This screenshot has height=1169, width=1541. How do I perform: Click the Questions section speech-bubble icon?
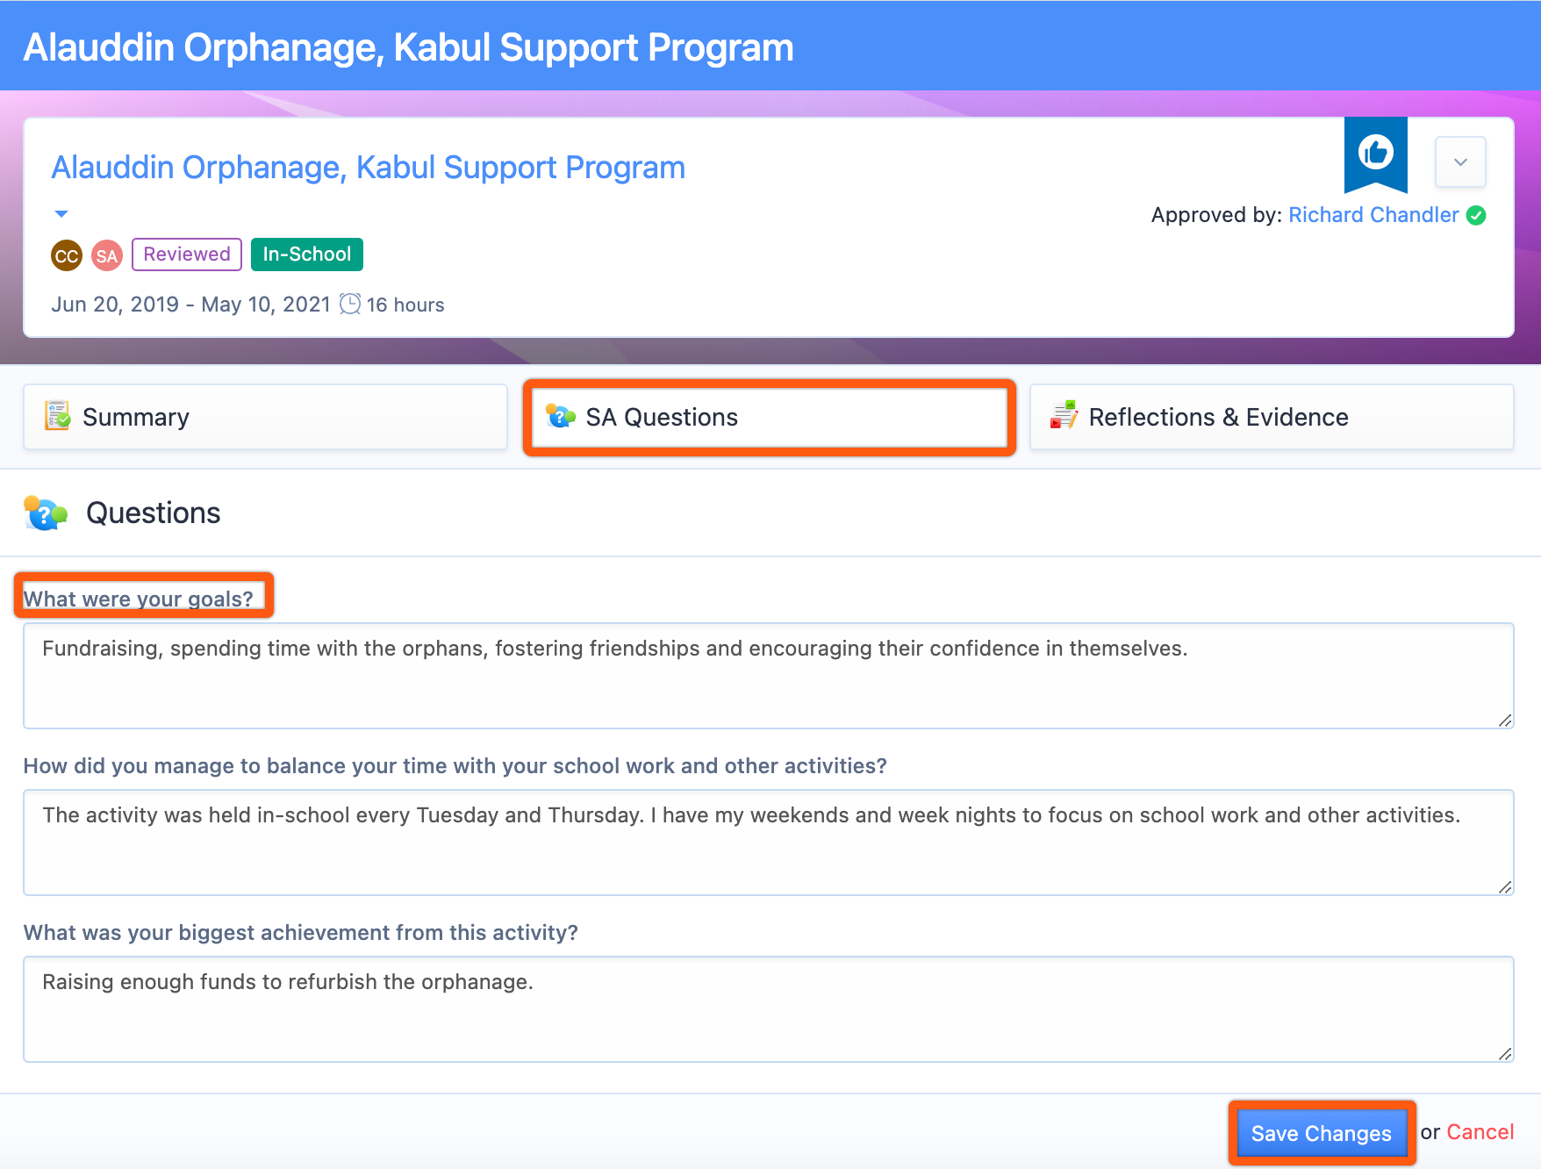click(46, 513)
